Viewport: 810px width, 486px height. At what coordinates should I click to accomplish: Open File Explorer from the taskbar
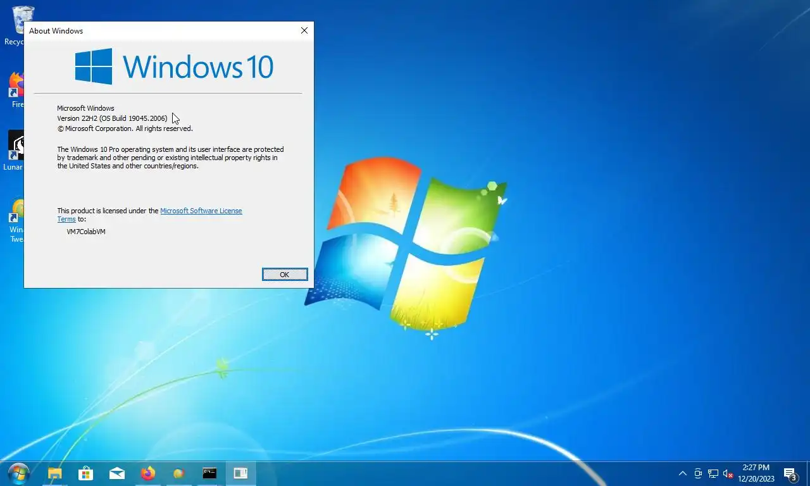(x=55, y=473)
